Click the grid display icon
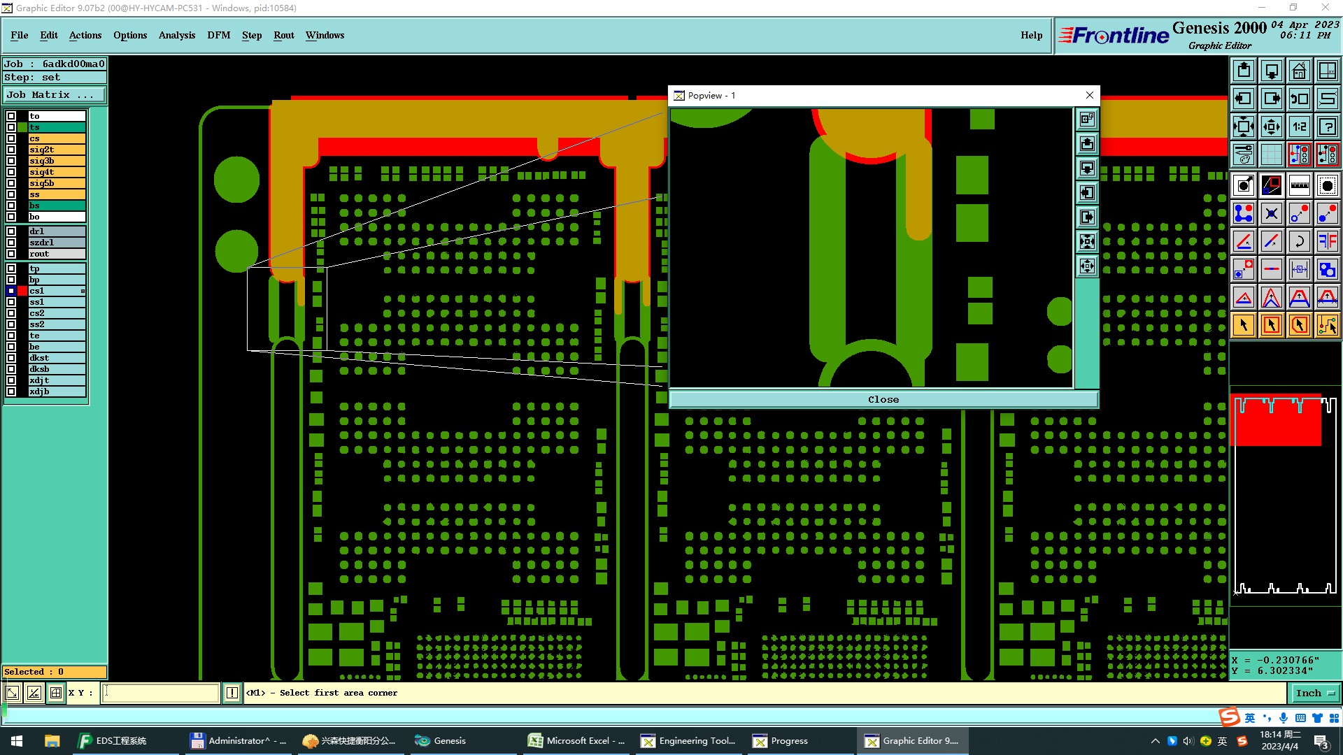1343x755 pixels. 1271,154
